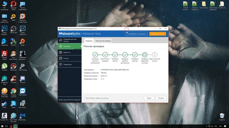
Task: Open the Информационная панель sidebar section
Action: pos(69,40)
